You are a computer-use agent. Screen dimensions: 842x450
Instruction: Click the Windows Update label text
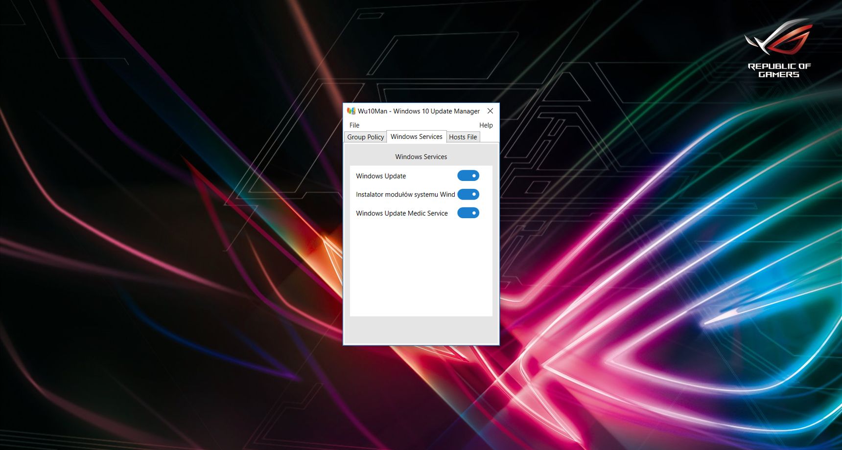click(x=381, y=176)
